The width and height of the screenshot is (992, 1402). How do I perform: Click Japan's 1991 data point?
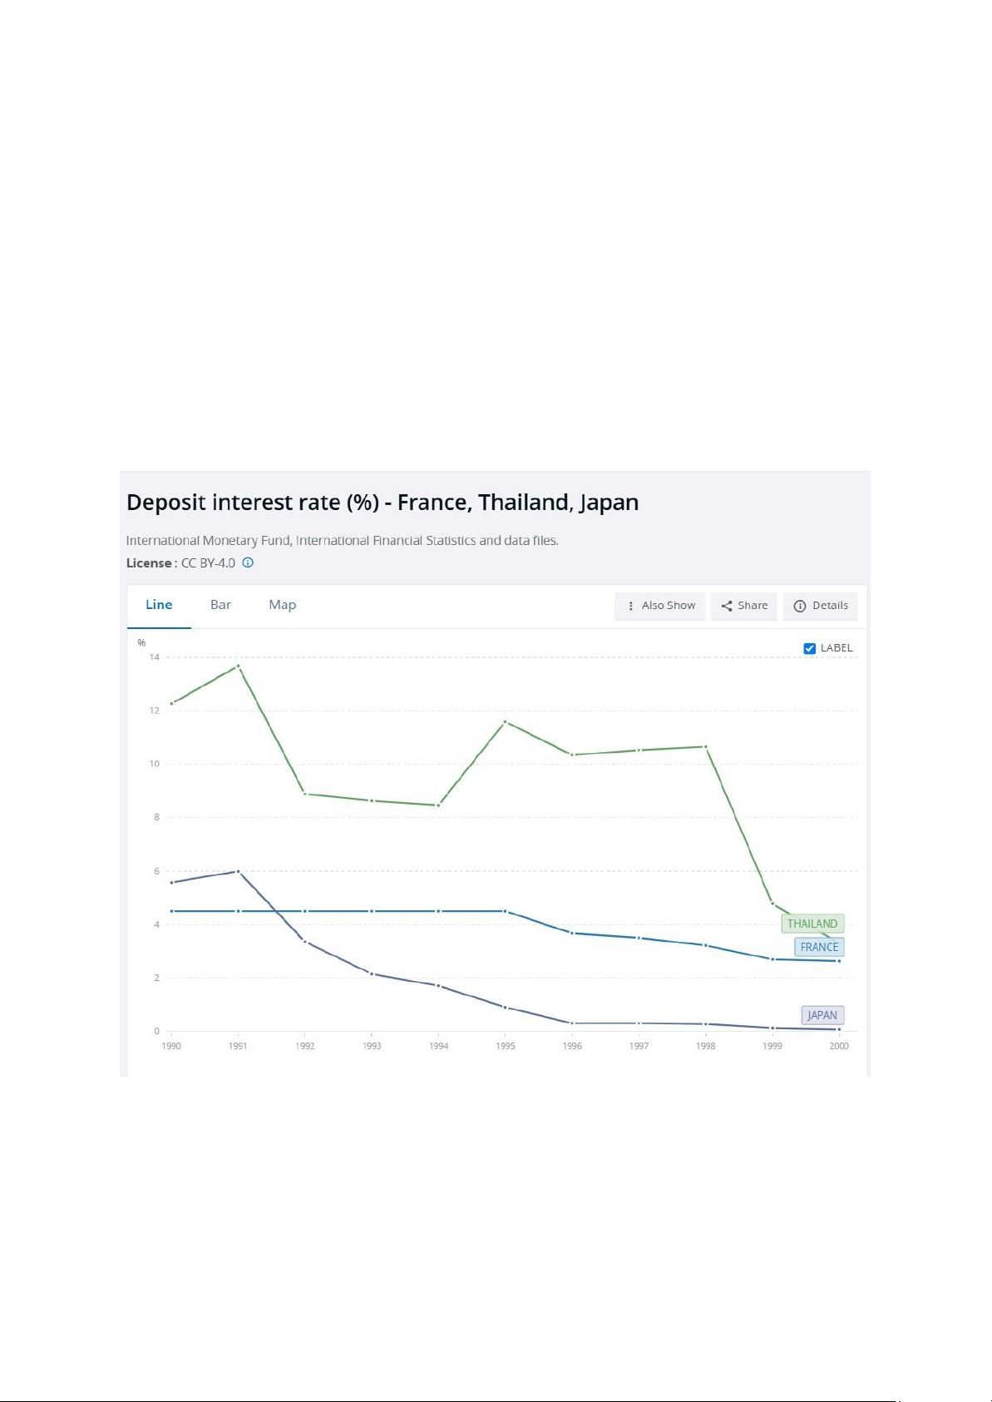(x=239, y=871)
